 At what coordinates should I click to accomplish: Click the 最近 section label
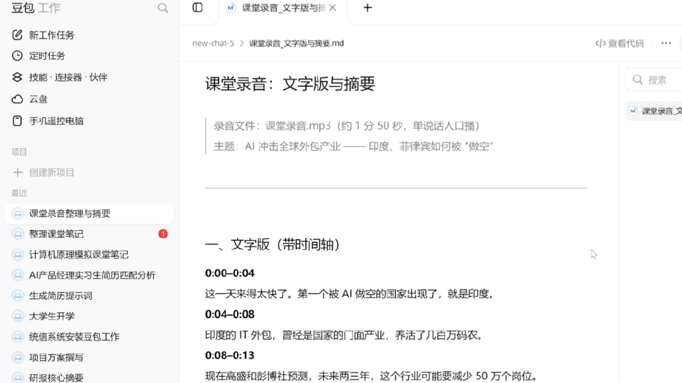click(19, 193)
